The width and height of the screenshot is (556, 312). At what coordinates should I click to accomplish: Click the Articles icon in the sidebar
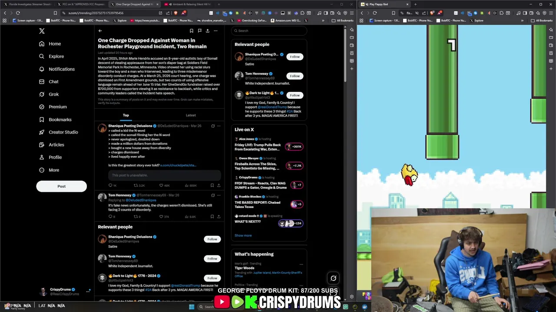point(42,145)
